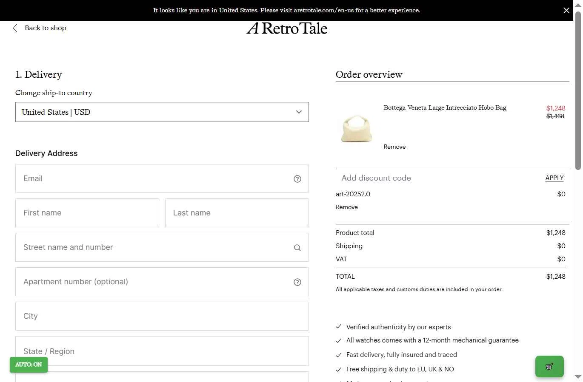Click the '12-month mechanical guarantee' line
The image size is (583, 382).
(432, 340)
